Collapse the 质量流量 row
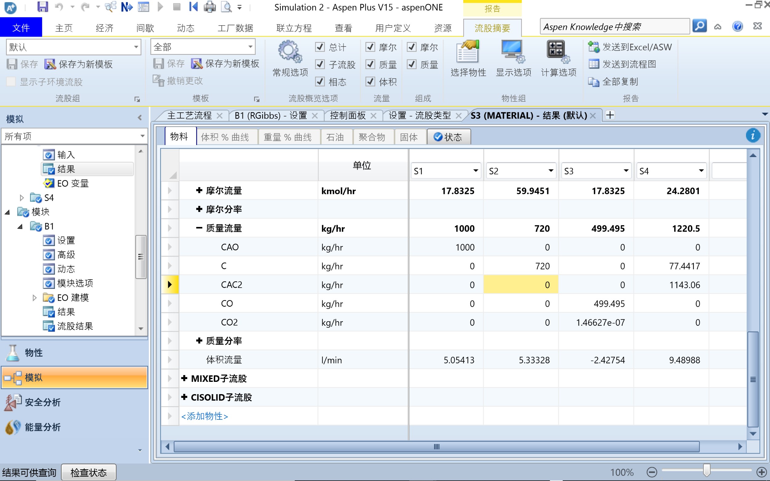770x481 pixels. point(199,228)
